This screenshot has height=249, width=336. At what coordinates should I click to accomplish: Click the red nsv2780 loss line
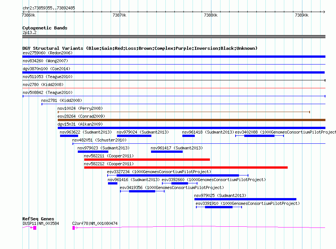click(x=174, y=88)
